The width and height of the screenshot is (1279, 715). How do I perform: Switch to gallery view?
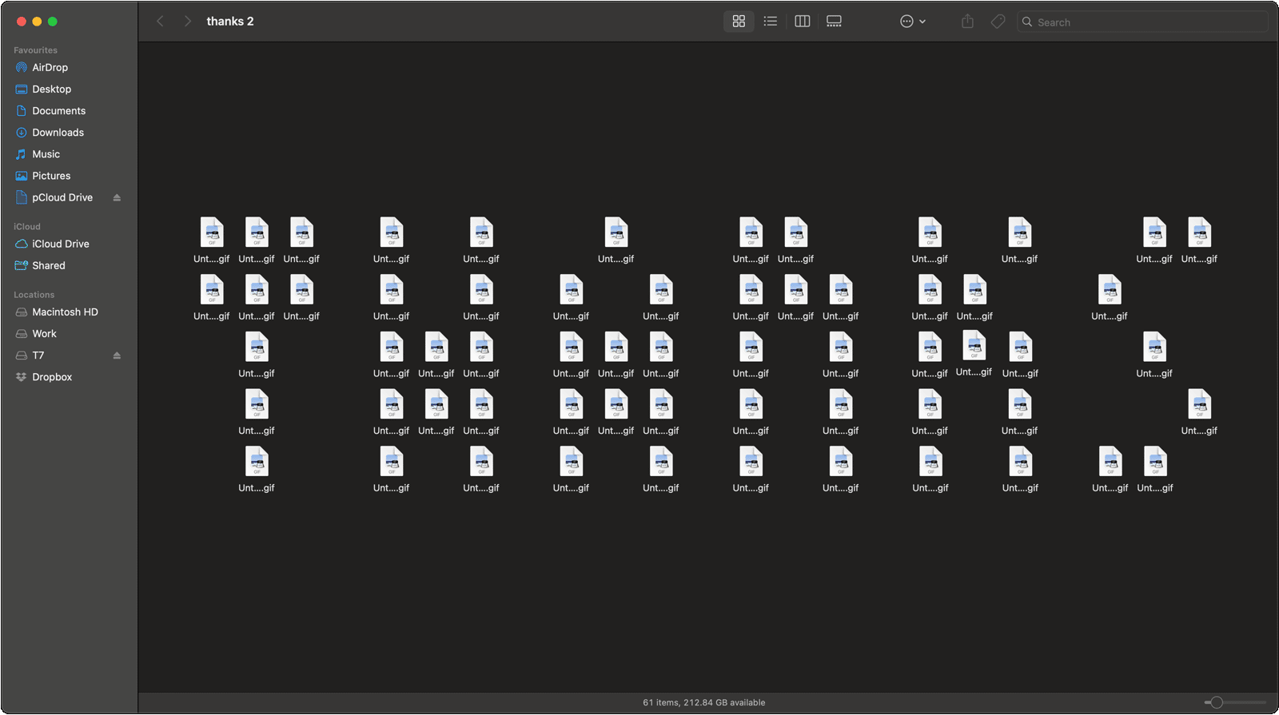click(834, 22)
